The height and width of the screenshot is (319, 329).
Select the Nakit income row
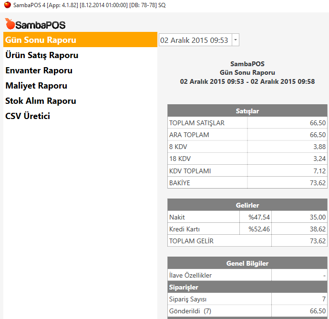[x=203, y=217]
